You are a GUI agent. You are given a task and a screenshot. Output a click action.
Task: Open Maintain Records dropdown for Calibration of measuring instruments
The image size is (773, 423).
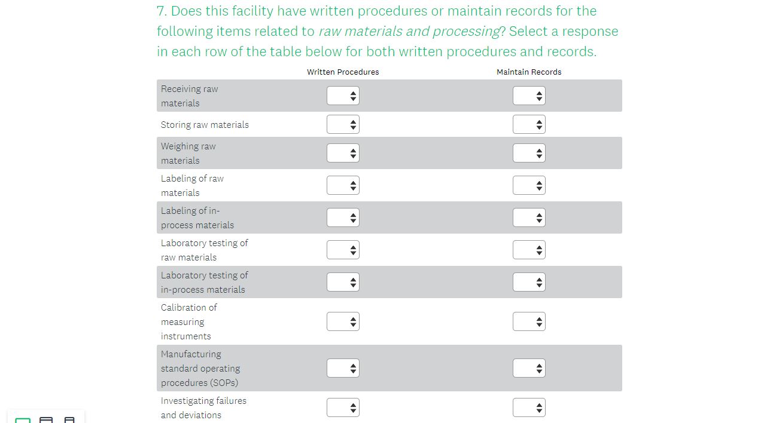(x=529, y=321)
